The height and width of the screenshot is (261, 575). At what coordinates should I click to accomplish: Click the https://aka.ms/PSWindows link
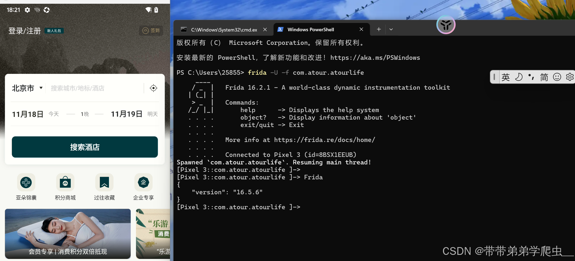(375, 58)
